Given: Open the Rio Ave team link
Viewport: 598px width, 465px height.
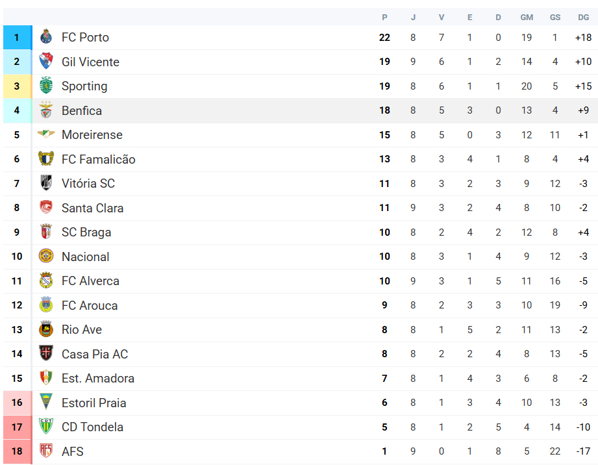Looking at the screenshot, I should (82, 329).
